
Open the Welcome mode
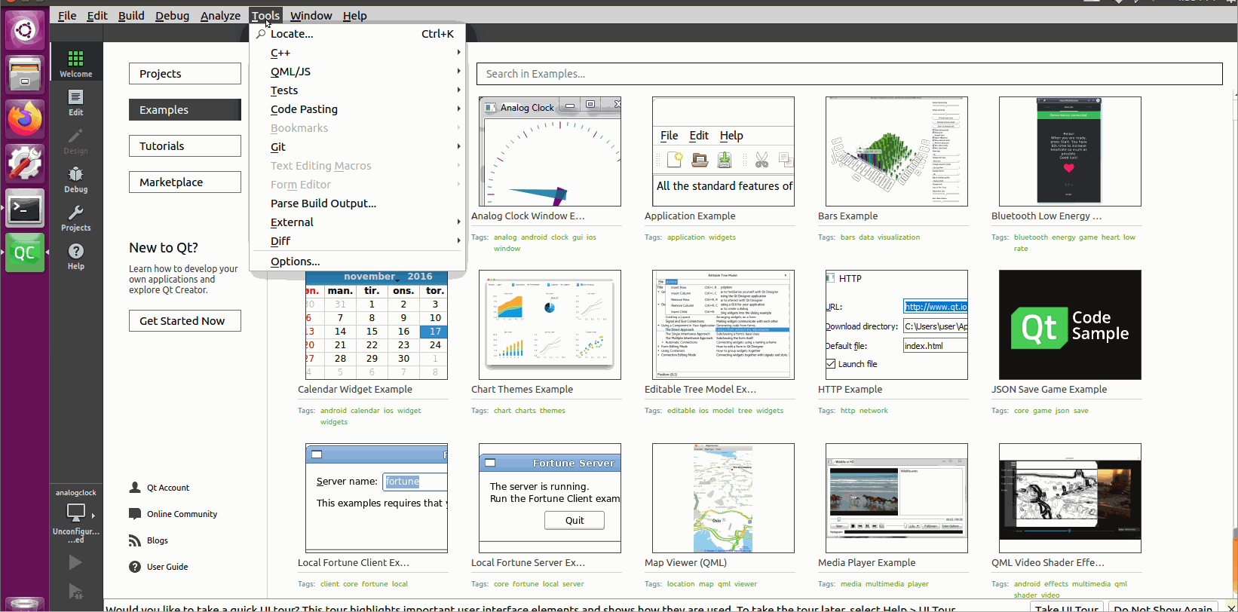(x=75, y=63)
